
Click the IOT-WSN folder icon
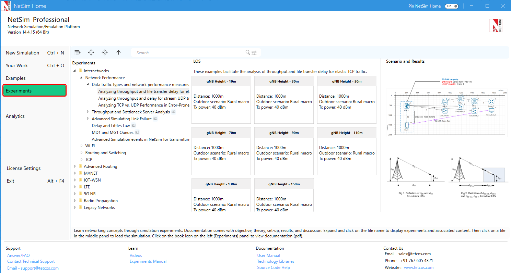[x=81, y=180]
